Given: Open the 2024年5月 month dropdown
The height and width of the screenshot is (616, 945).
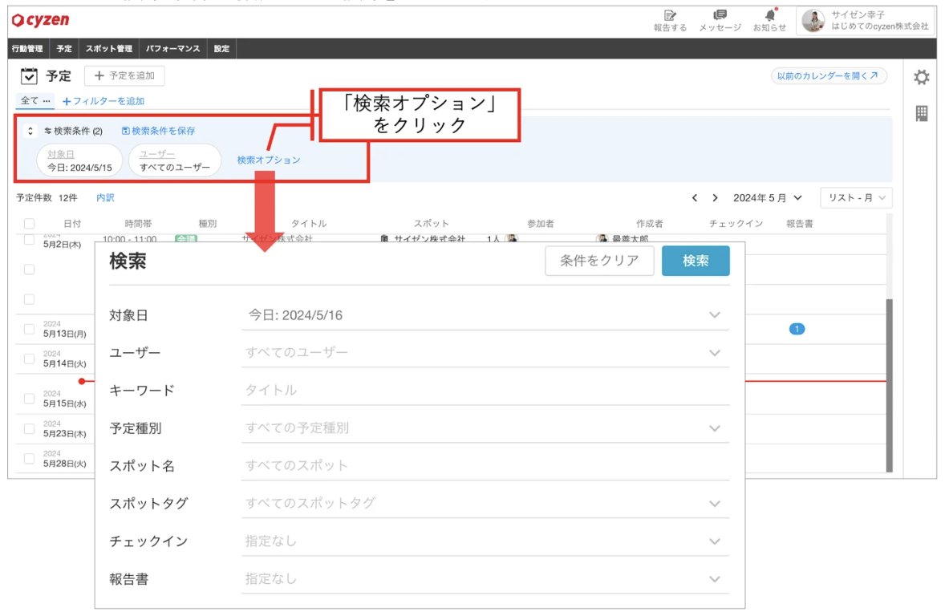Looking at the screenshot, I should click(x=767, y=197).
